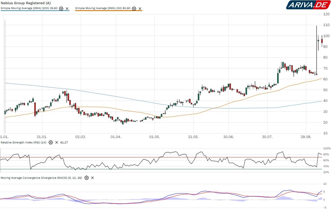The image size is (331, 209).
Task: Click the tall spike candlestick near 110
Action: pyautogui.click(x=316, y=50)
